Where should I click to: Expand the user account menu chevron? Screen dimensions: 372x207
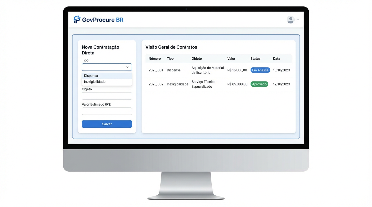[298, 20]
